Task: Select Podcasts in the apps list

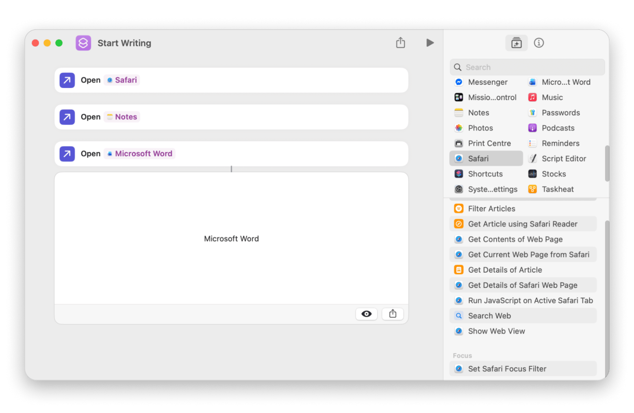Action: (560, 128)
